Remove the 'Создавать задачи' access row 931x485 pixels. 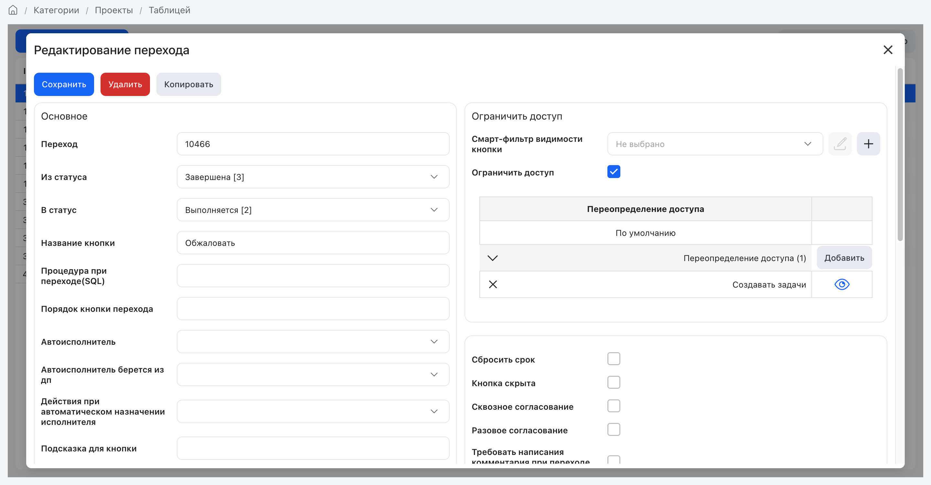pos(493,284)
